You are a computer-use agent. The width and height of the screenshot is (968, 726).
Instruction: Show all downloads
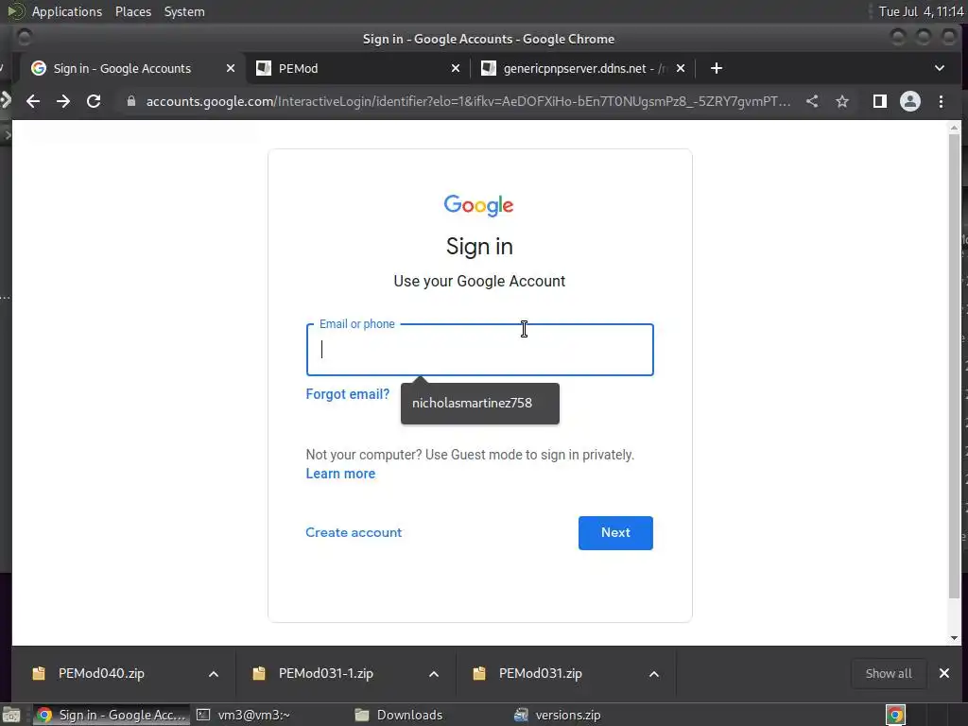(x=889, y=673)
